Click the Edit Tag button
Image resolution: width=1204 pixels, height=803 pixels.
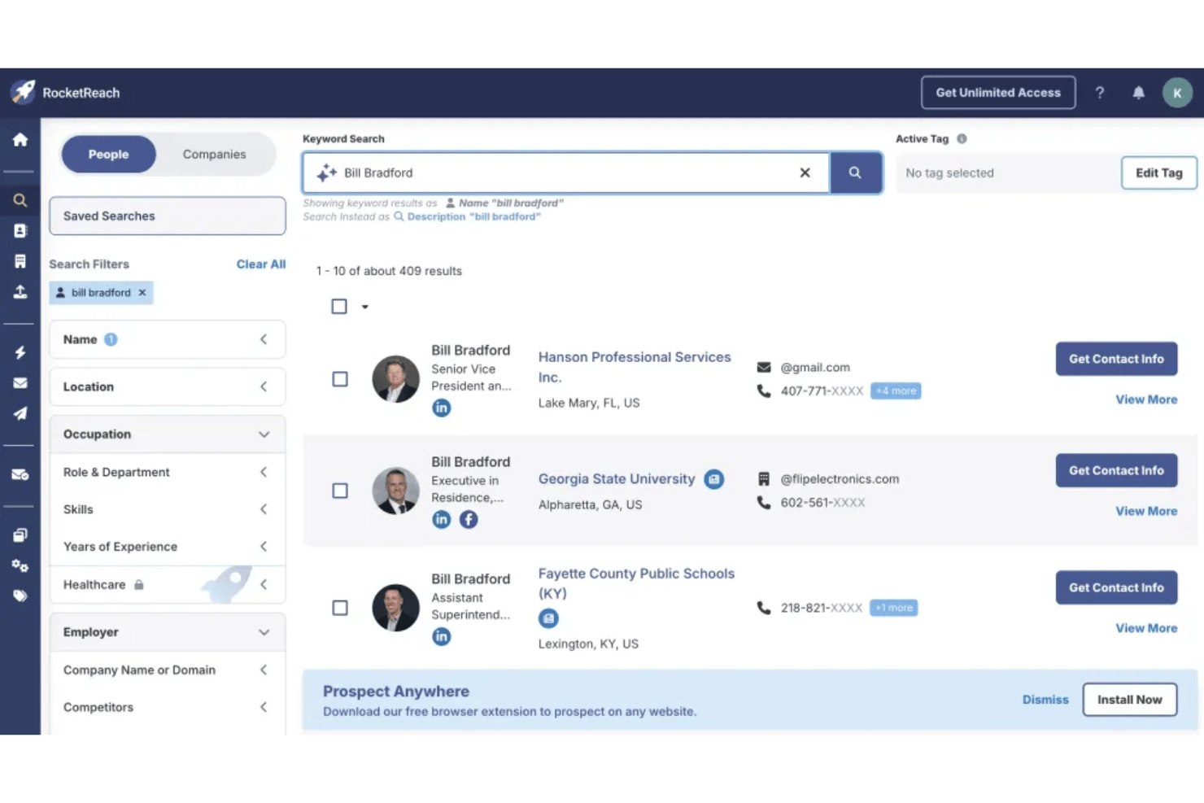pos(1159,172)
